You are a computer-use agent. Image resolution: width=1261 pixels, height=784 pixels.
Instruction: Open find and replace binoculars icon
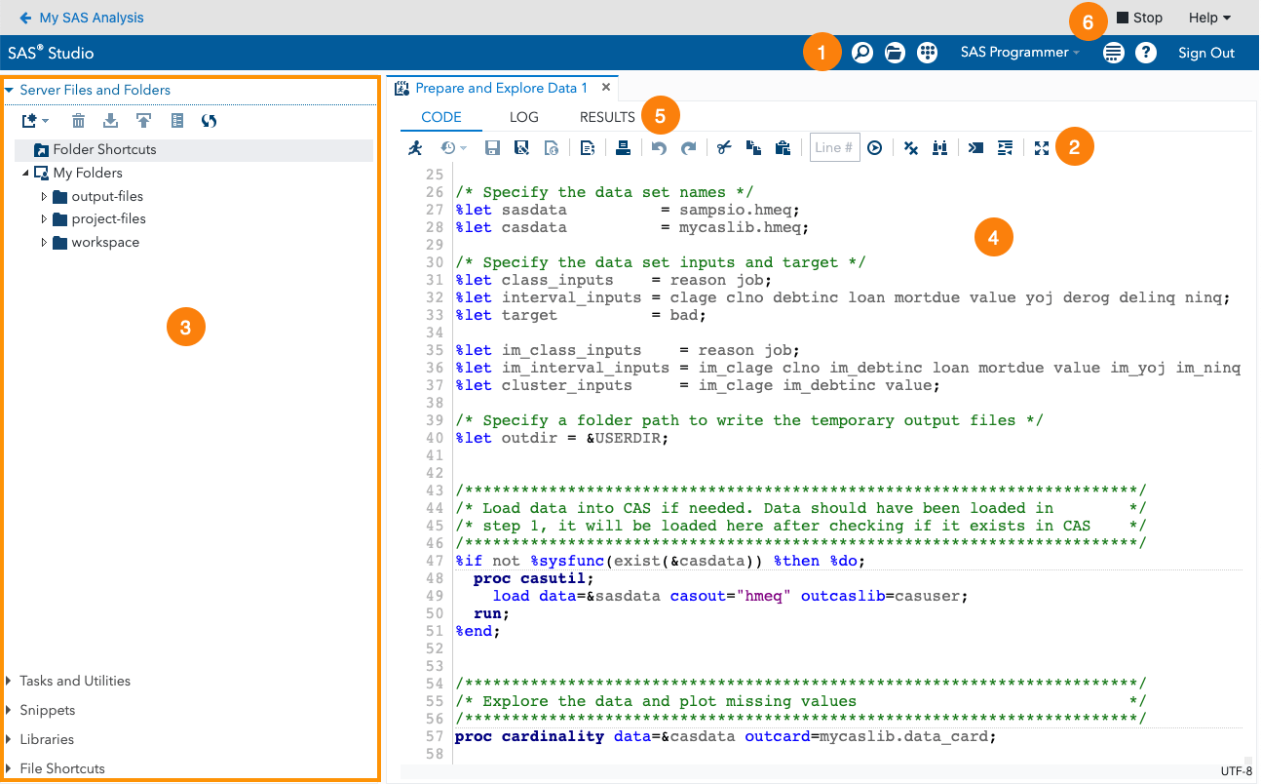point(940,148)
